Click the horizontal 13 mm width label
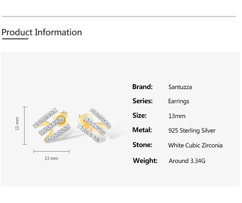Screen dimensions: 242x203 [51, 158]
